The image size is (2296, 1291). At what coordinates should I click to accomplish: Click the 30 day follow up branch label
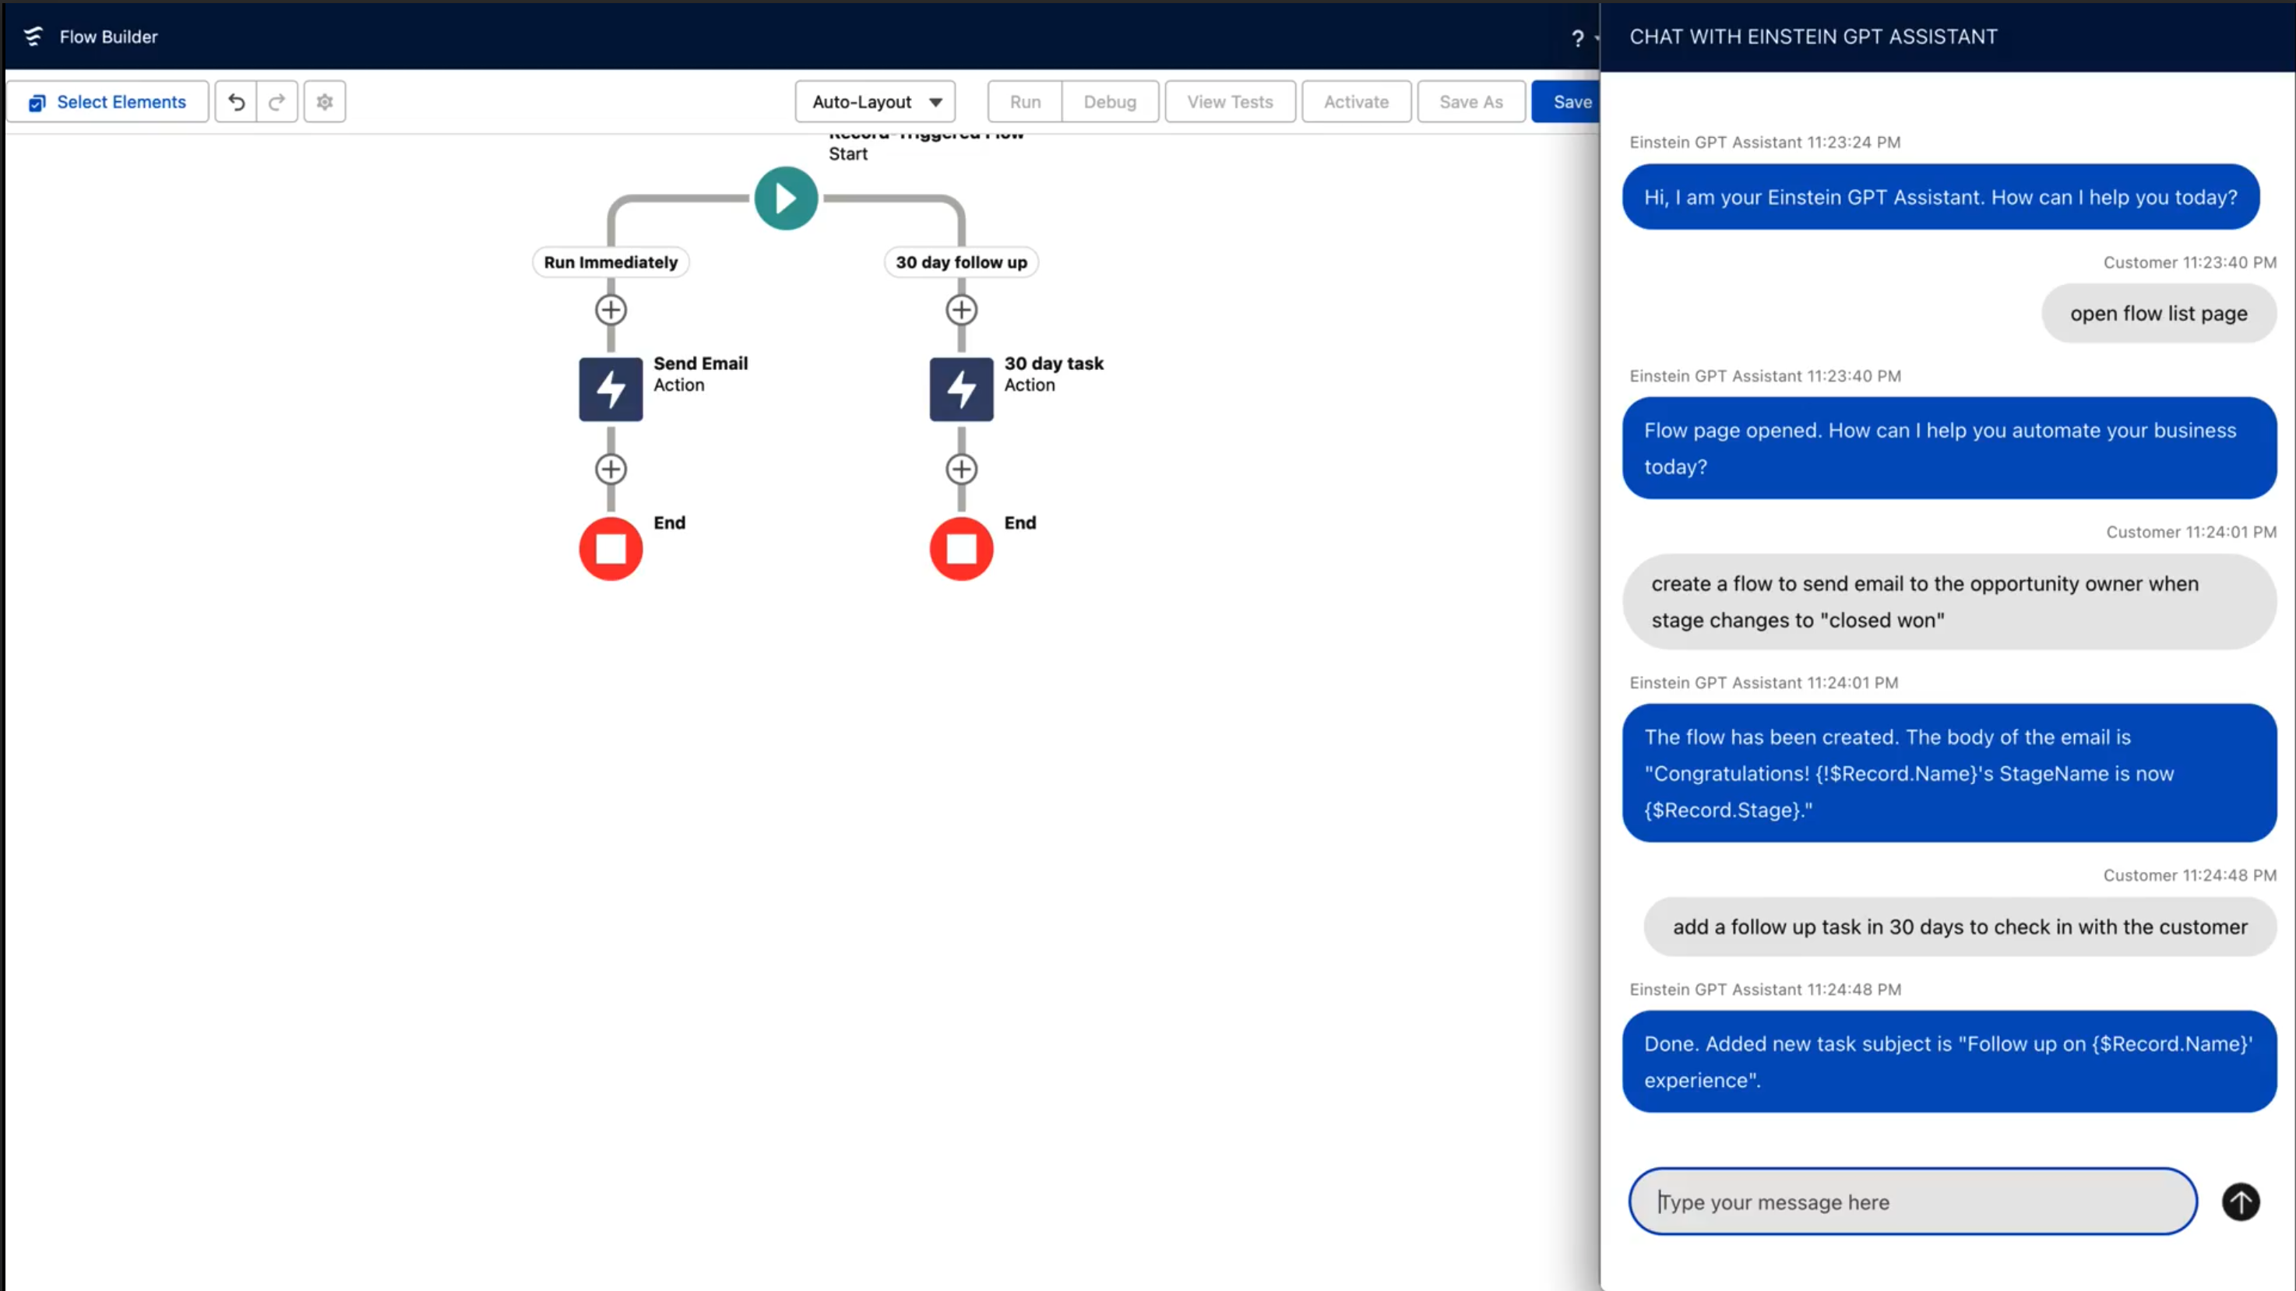coord(961,262)
